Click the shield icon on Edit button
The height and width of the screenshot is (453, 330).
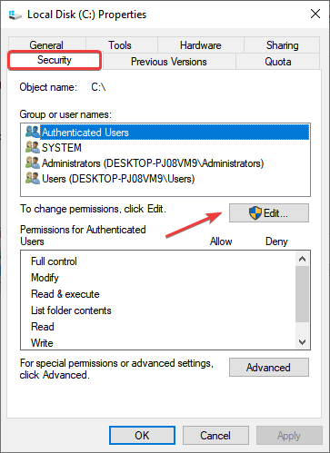pos(255,213)
